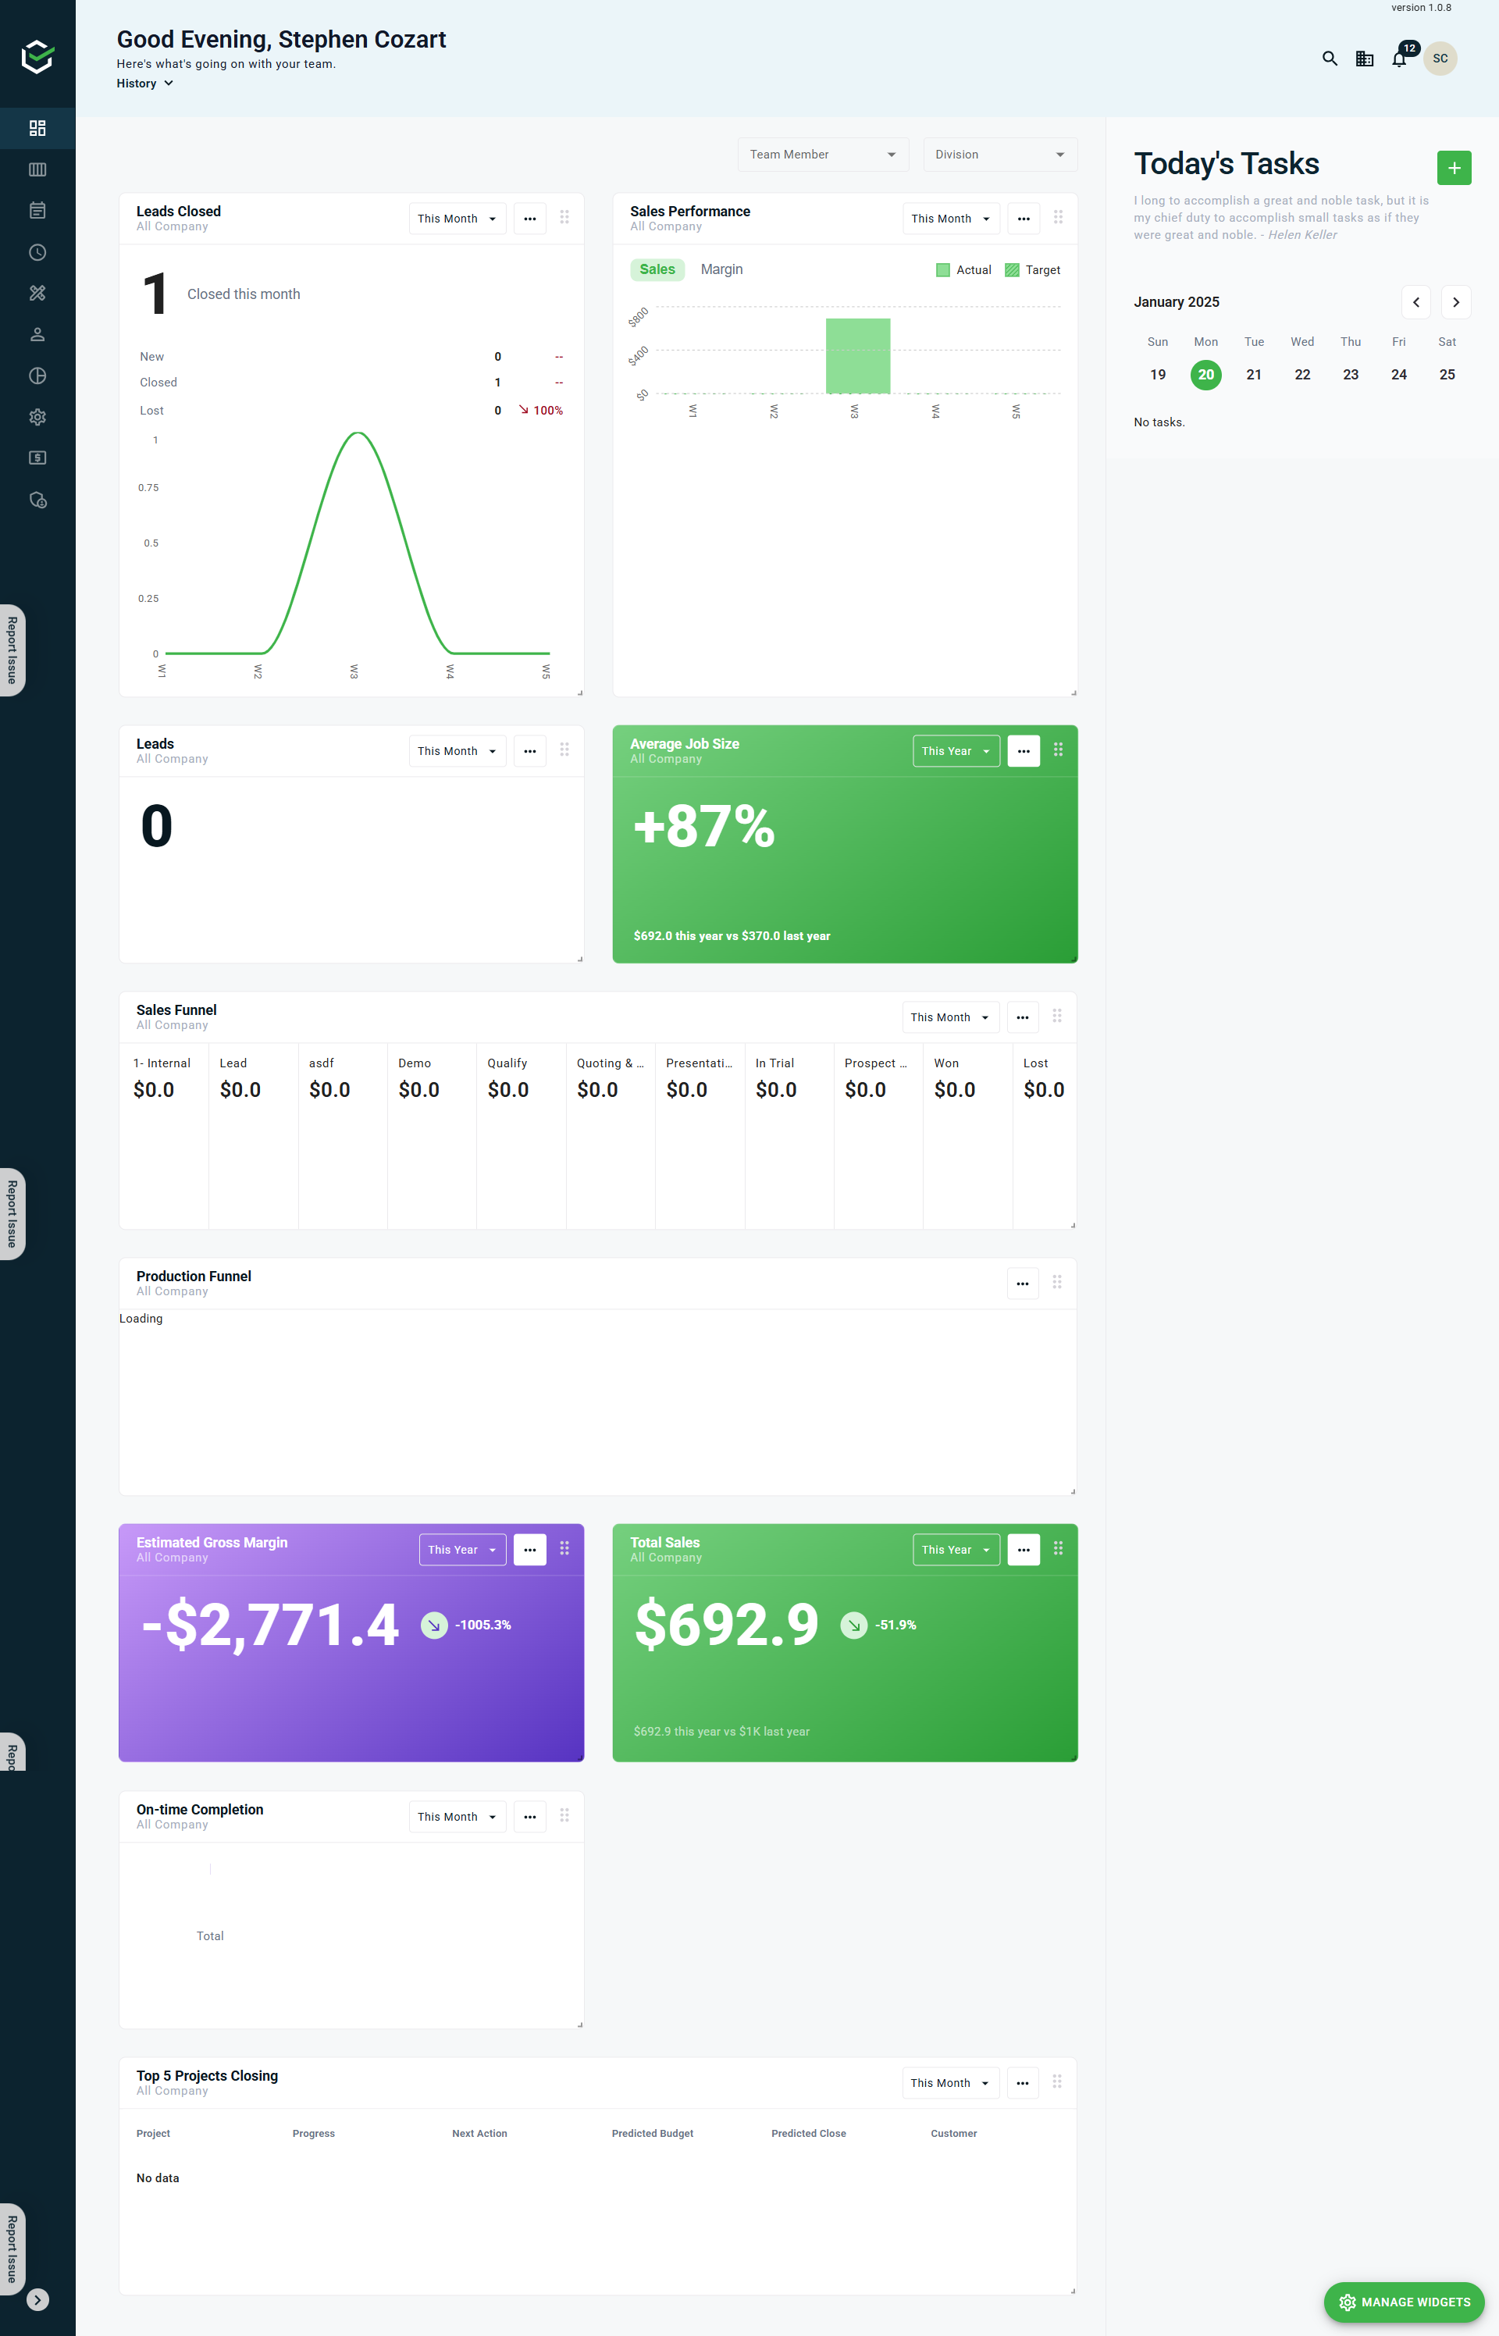The width and height of the screenshot is (1499, 2336).
Task: Open Estimated Gross Margin options menu
Action: pyautogui.click(x=529, y=1551)
